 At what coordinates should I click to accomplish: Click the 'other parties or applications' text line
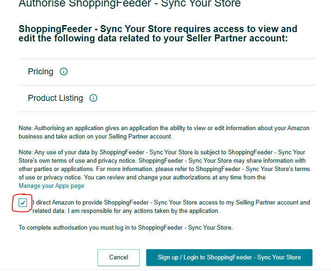164,169
